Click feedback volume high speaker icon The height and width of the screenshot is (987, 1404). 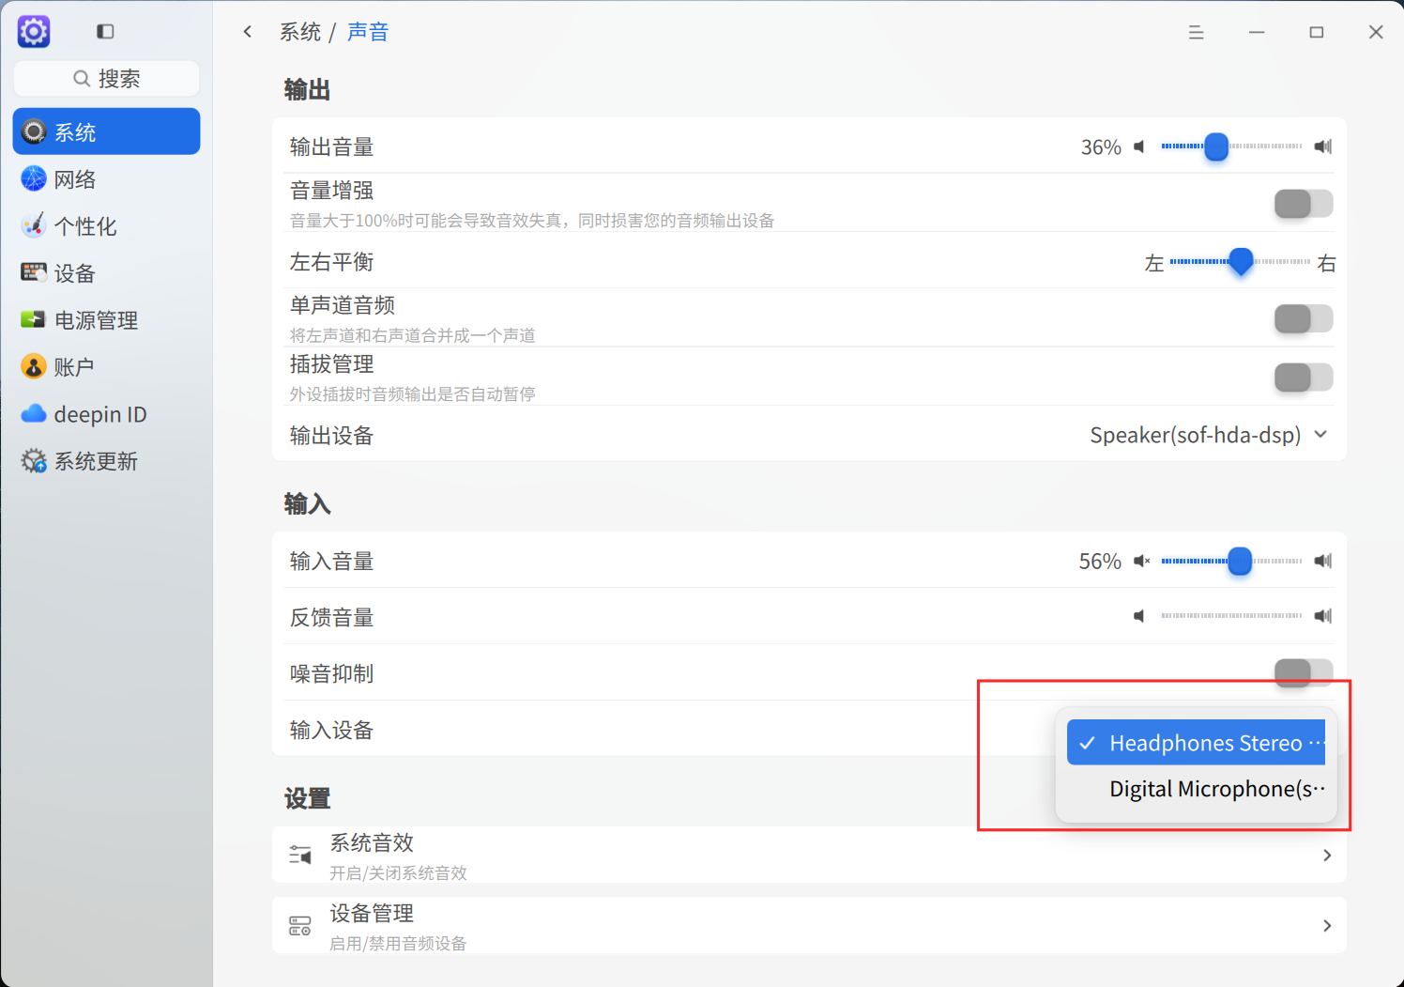tap(1323, 616)
